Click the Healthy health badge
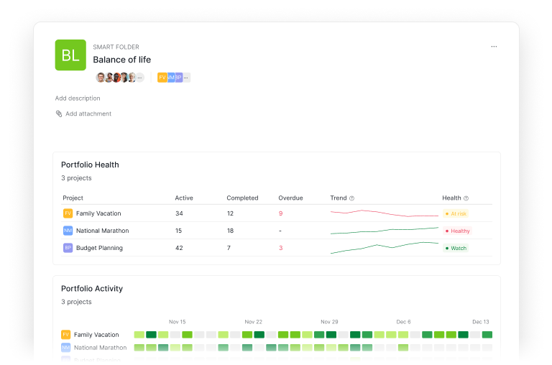The width and height of the screenshot is (552, 365). [457, 231]
